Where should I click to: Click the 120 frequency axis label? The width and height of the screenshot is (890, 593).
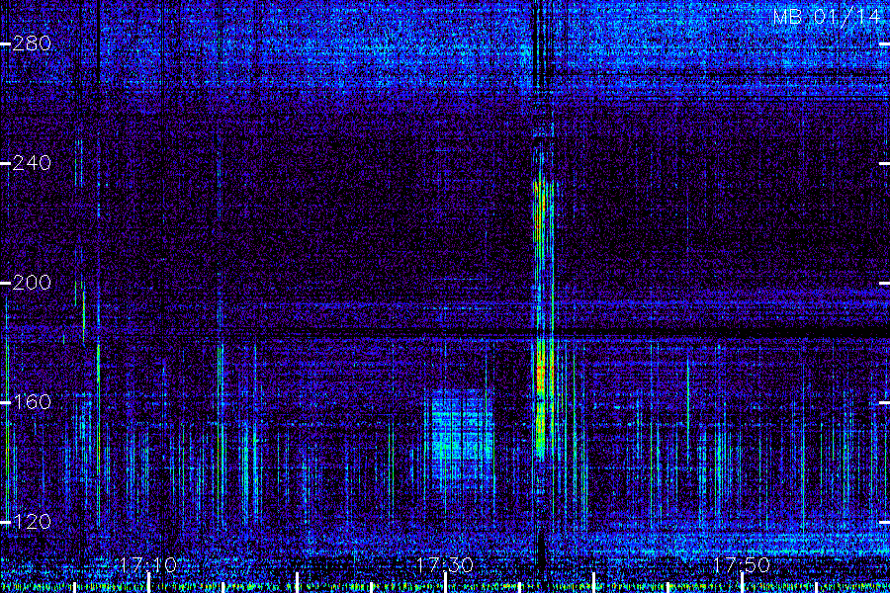[x=32, y=522]
